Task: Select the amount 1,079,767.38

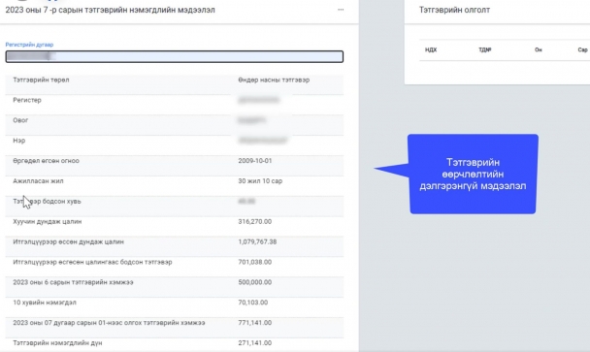Action: 257,242
